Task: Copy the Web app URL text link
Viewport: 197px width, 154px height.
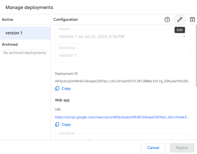Action: [x=66, y=125]
